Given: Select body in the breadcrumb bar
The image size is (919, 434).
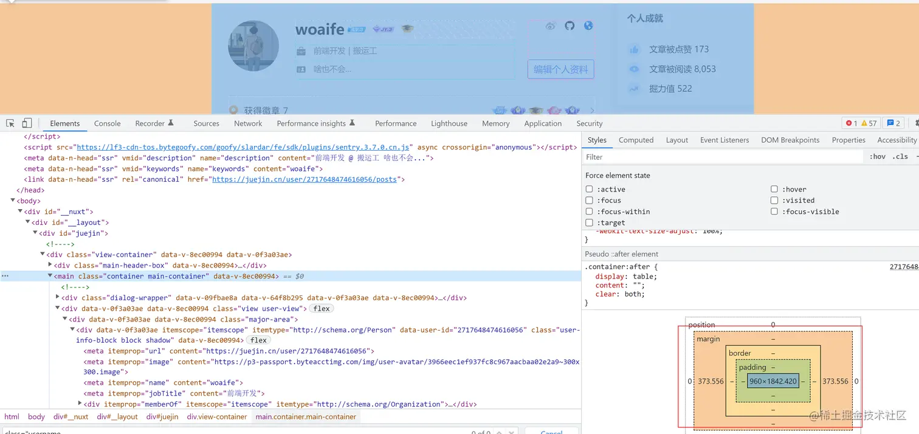Looking at the screenshot, I should [36, 417].
